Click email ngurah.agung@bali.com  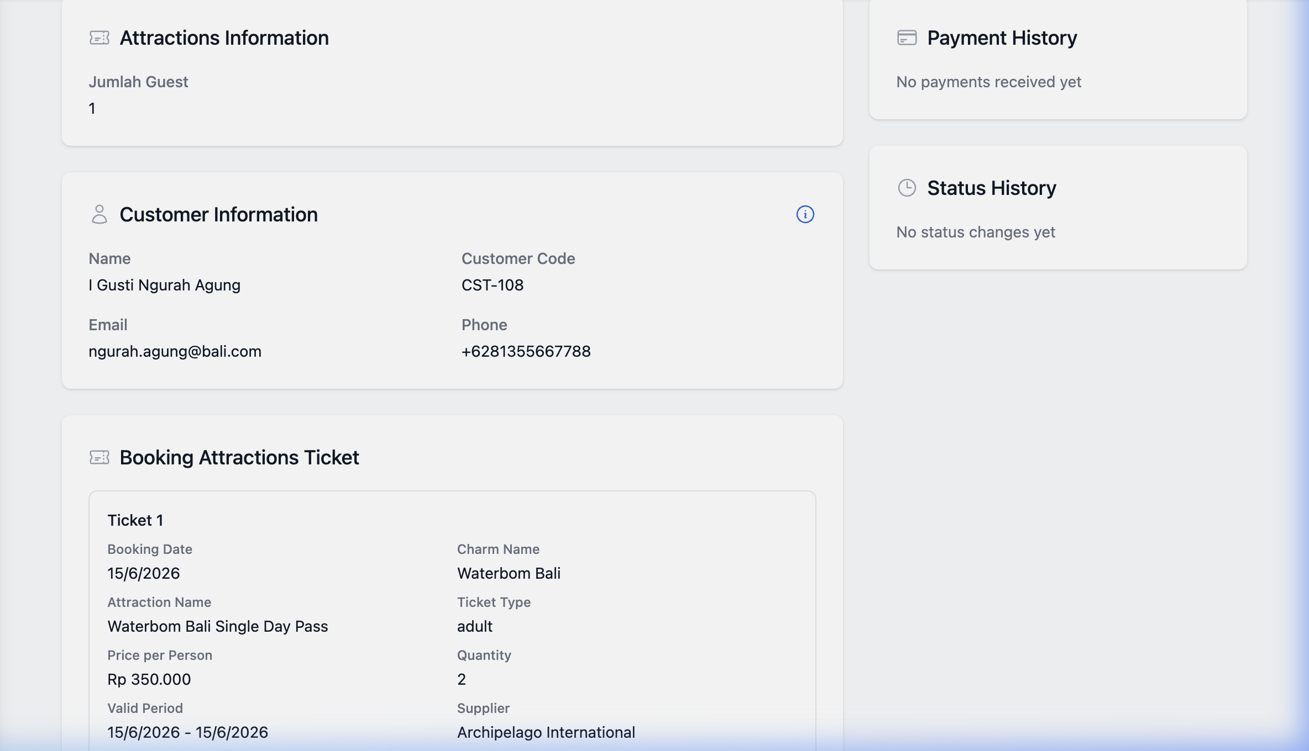tap(175, 351)
